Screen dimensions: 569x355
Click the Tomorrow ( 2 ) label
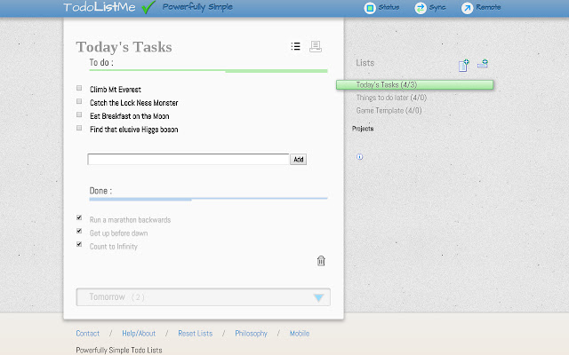point(116,297)
